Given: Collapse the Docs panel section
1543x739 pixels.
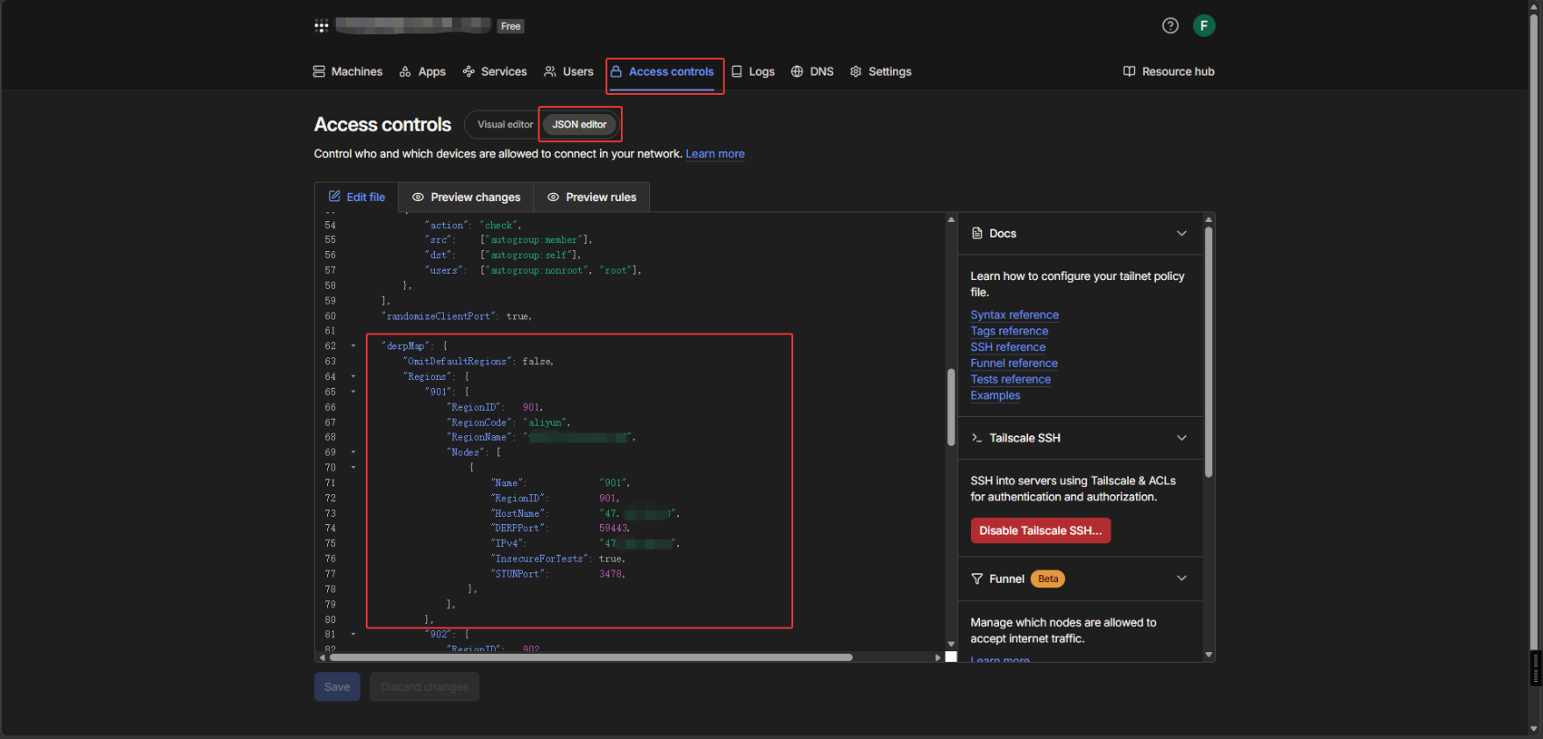Looking at the screenshot, I should click(1181, 233).
